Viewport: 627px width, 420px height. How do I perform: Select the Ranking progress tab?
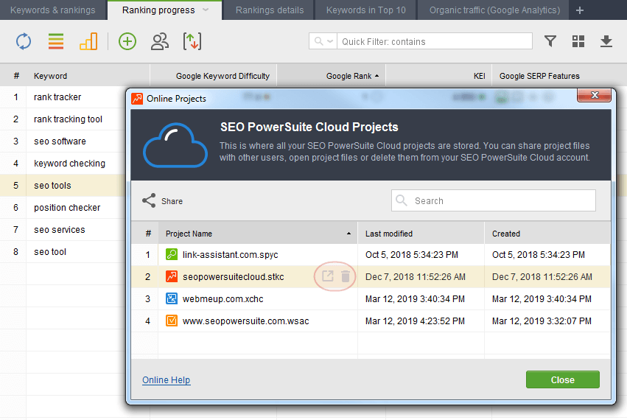tap(158, 10)
